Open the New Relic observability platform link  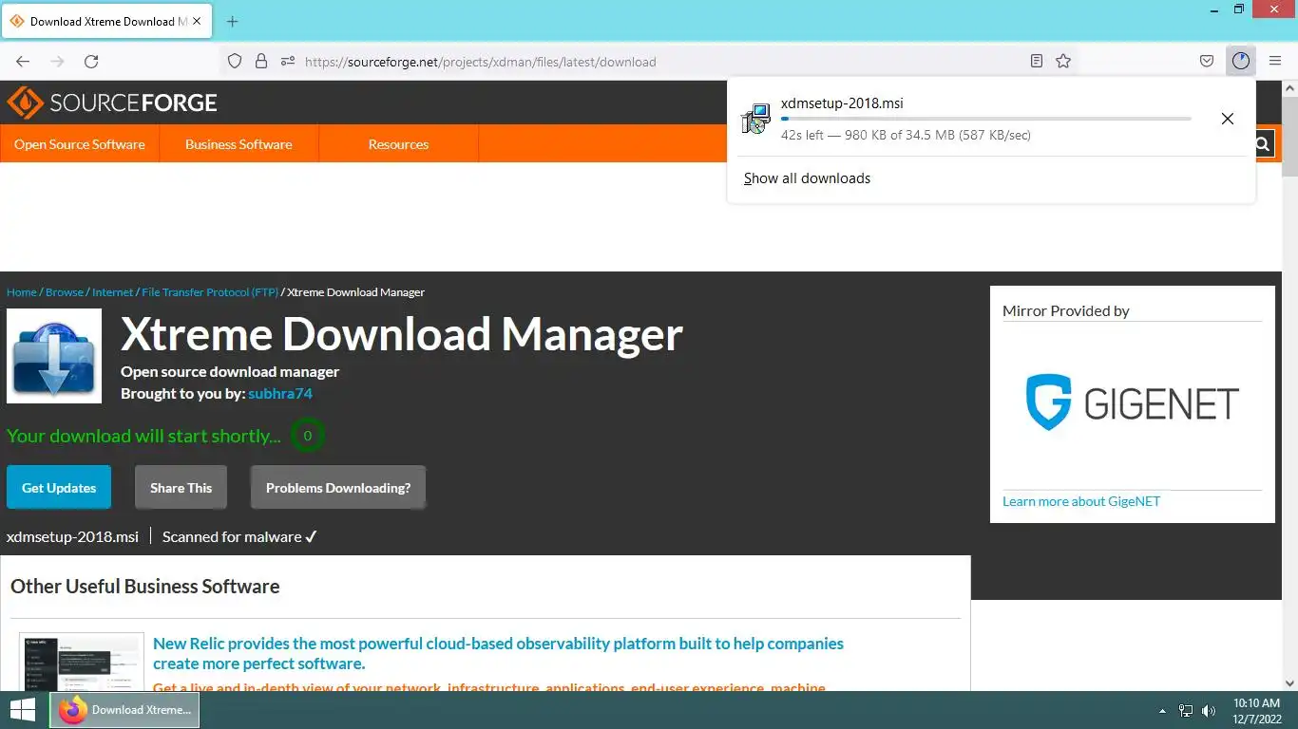pos(498,653)
